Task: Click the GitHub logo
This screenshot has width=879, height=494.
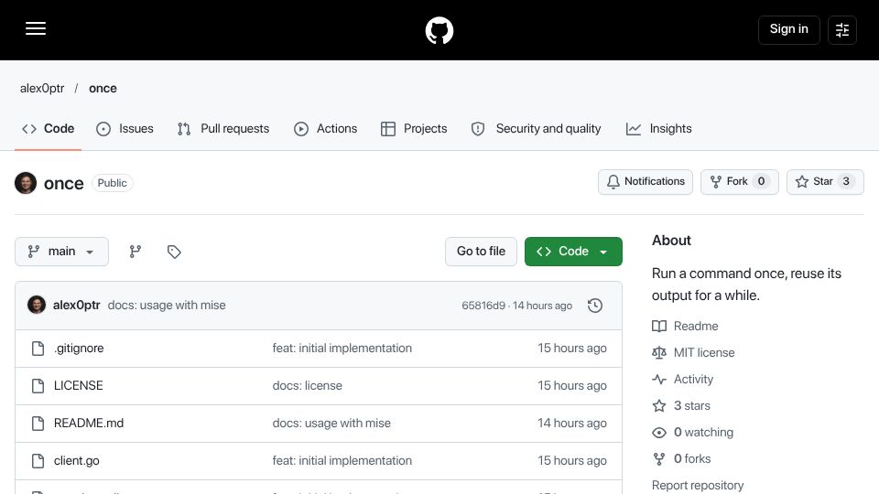Action: tap(439, 30)
